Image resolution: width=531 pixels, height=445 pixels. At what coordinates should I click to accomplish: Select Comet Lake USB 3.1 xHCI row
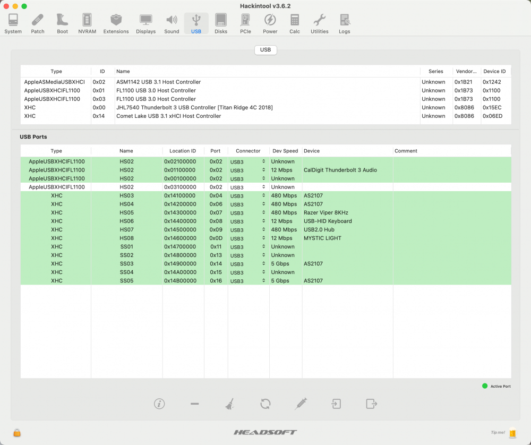tap(265, 116)
